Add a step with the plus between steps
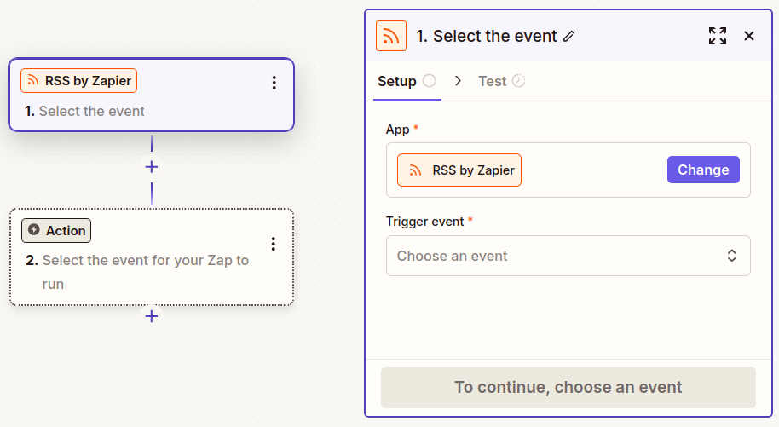The width and height of the screenshot is (779, 427). [152, 167]
